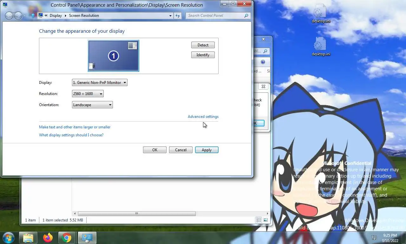Click the Explorer horizontal scrollbar thumb
The height and width of the screenshot is (244, 406).
click(x=137, y=214)
